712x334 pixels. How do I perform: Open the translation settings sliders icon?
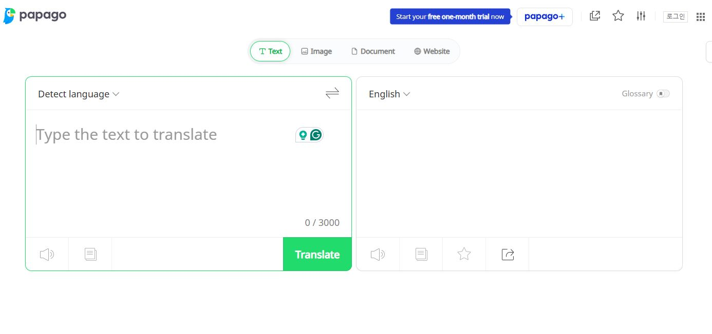click(x=641, y=16)
